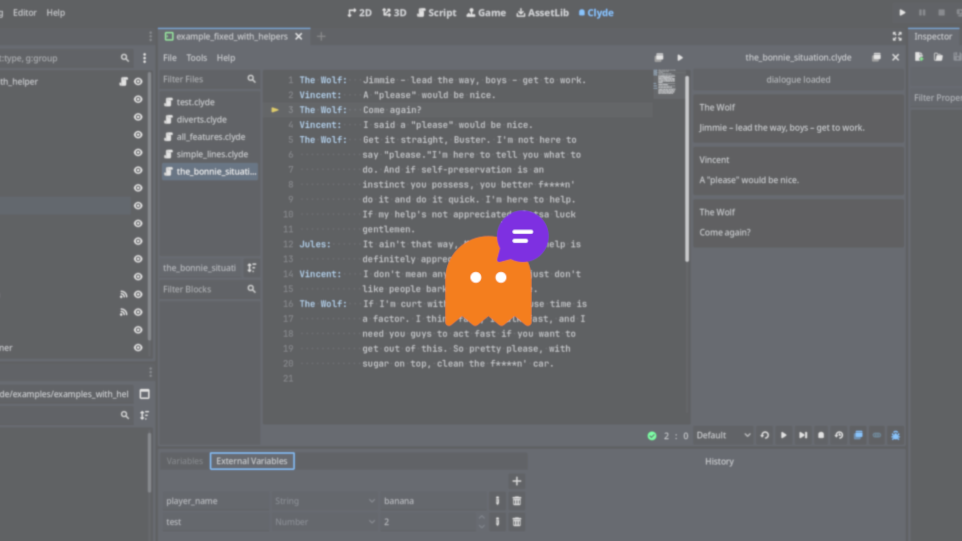Open the AssetLib workspace
The width and height of the screenshot is (962, 541).
(x=543, y=13)
